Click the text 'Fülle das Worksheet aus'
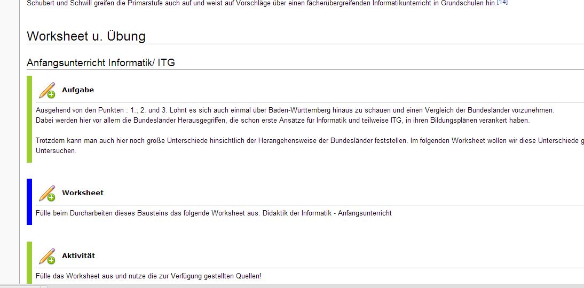Viewport: 584px width, 288px height. [148, 276]
